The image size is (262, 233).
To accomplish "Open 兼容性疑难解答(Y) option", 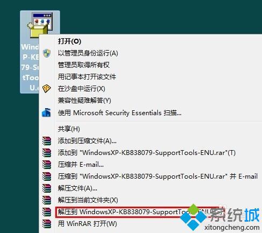I will [x=84, y=101].
